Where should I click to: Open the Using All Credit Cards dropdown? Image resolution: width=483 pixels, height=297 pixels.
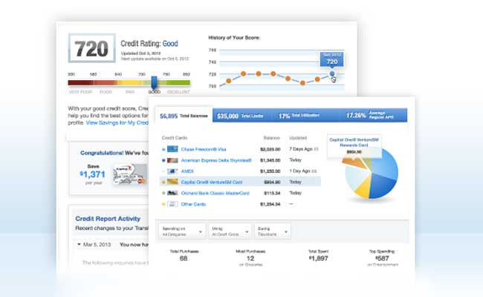[x=230, y=232]
